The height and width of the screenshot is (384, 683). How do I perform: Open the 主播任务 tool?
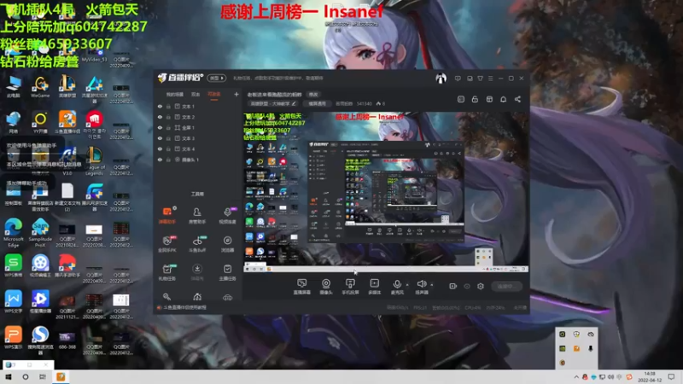(x=227, y=272)
